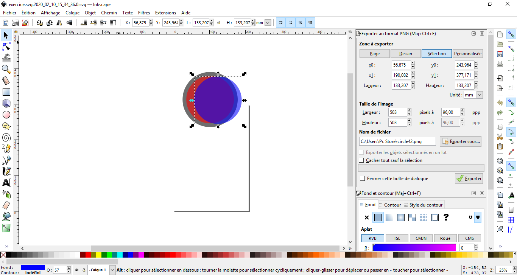Click the Exporter button

[469, 179]
